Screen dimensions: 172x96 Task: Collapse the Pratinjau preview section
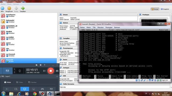154,15
